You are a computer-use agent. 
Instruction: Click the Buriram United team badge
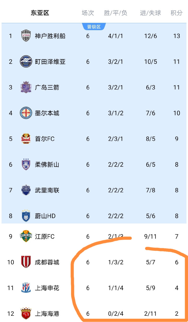click(26, 190)
